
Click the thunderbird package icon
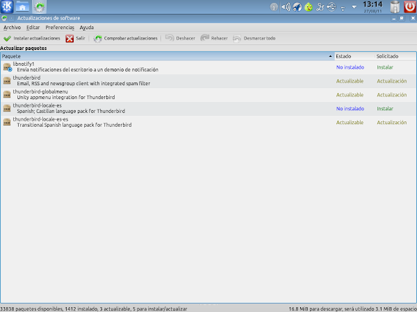(7, 80)
